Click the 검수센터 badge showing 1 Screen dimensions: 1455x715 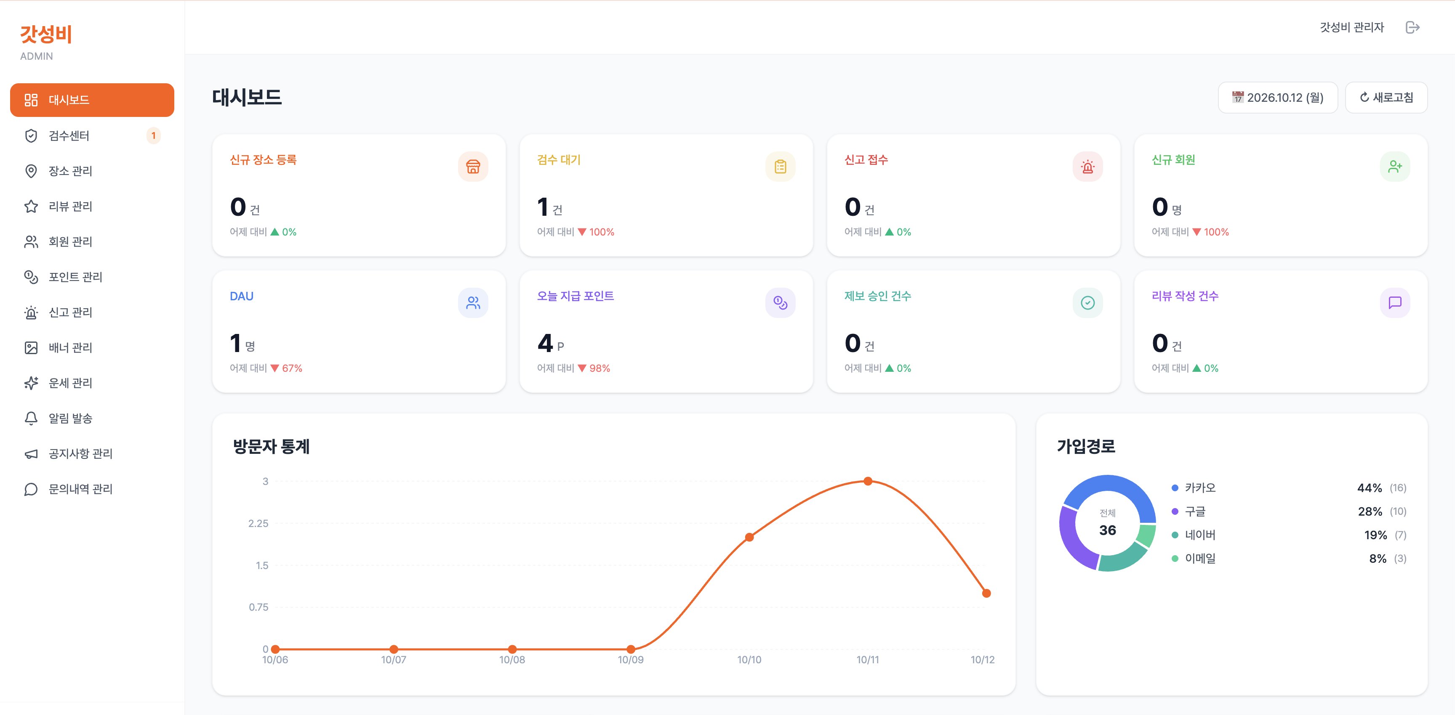pos(153,135)
